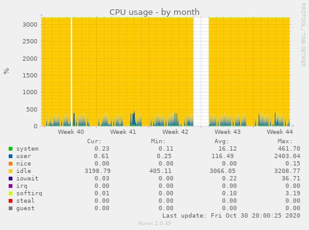The height and width of the screenshot is (230, 309).
Task: Click the CPU usage - by month title
Action: 154,12
